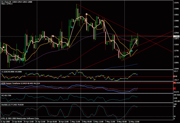This screenshot has height=123, width=180.
Task: Select the Stoch(8,3,3) 77.2455 79.8330 label
Action: [12, 105]
